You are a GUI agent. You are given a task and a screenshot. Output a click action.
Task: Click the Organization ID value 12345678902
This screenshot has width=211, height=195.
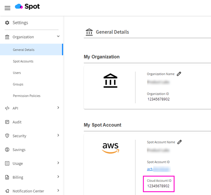point(159,99)
